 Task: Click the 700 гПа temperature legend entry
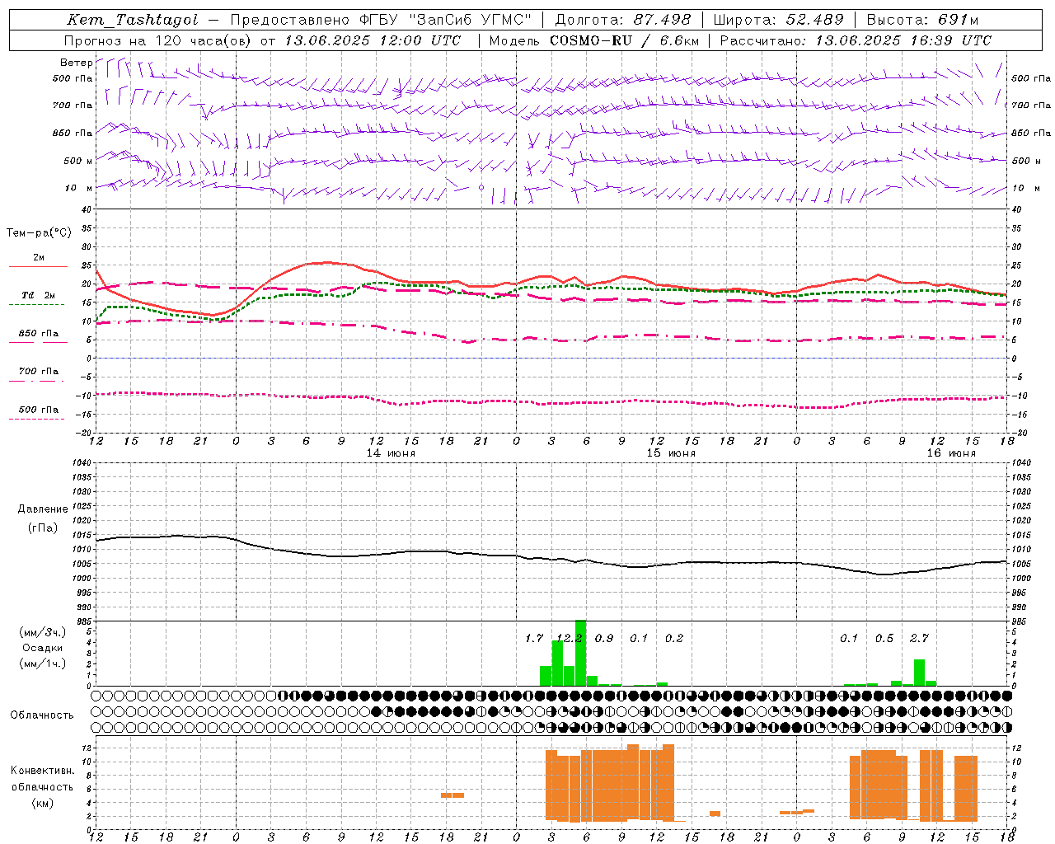39,372
